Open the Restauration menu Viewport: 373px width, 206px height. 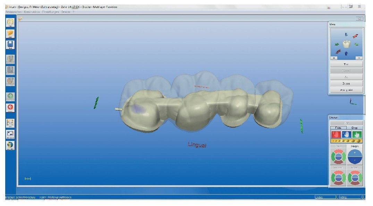tap(14, 12)
